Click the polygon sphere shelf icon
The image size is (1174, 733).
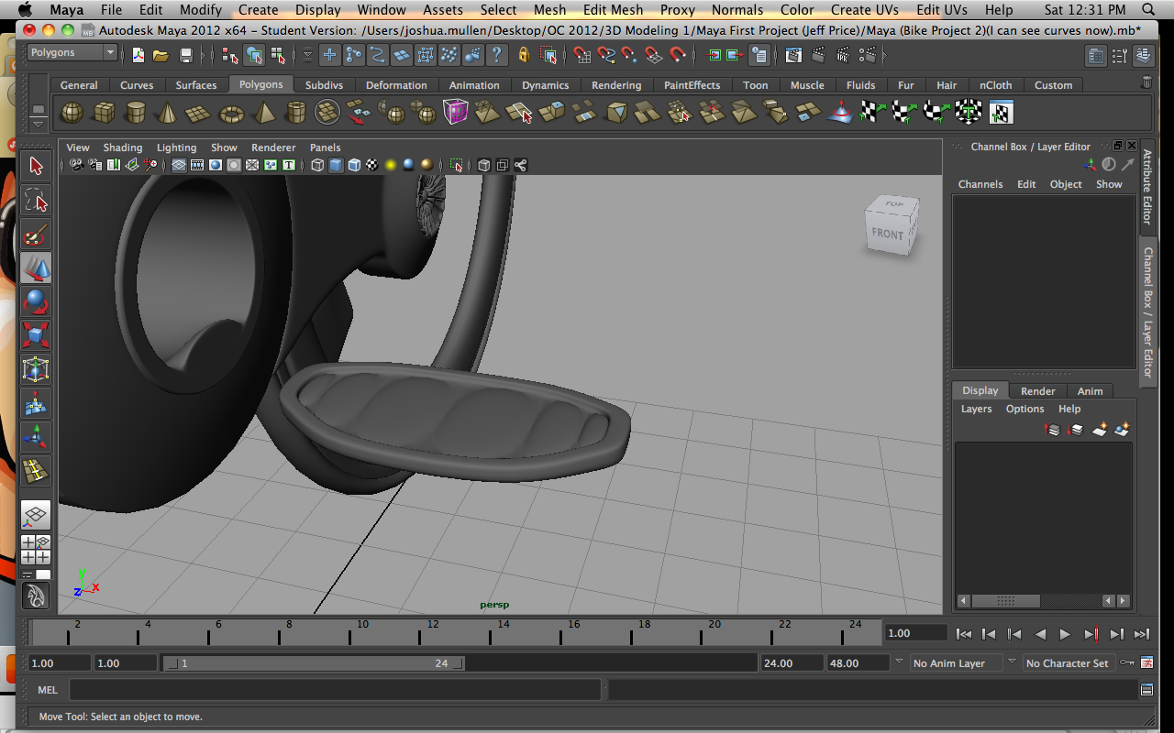tap(72, 114)
